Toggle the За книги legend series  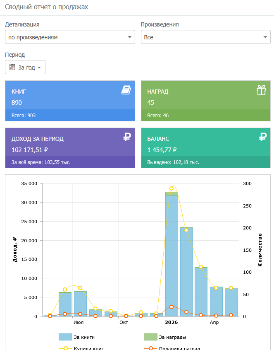76,337
